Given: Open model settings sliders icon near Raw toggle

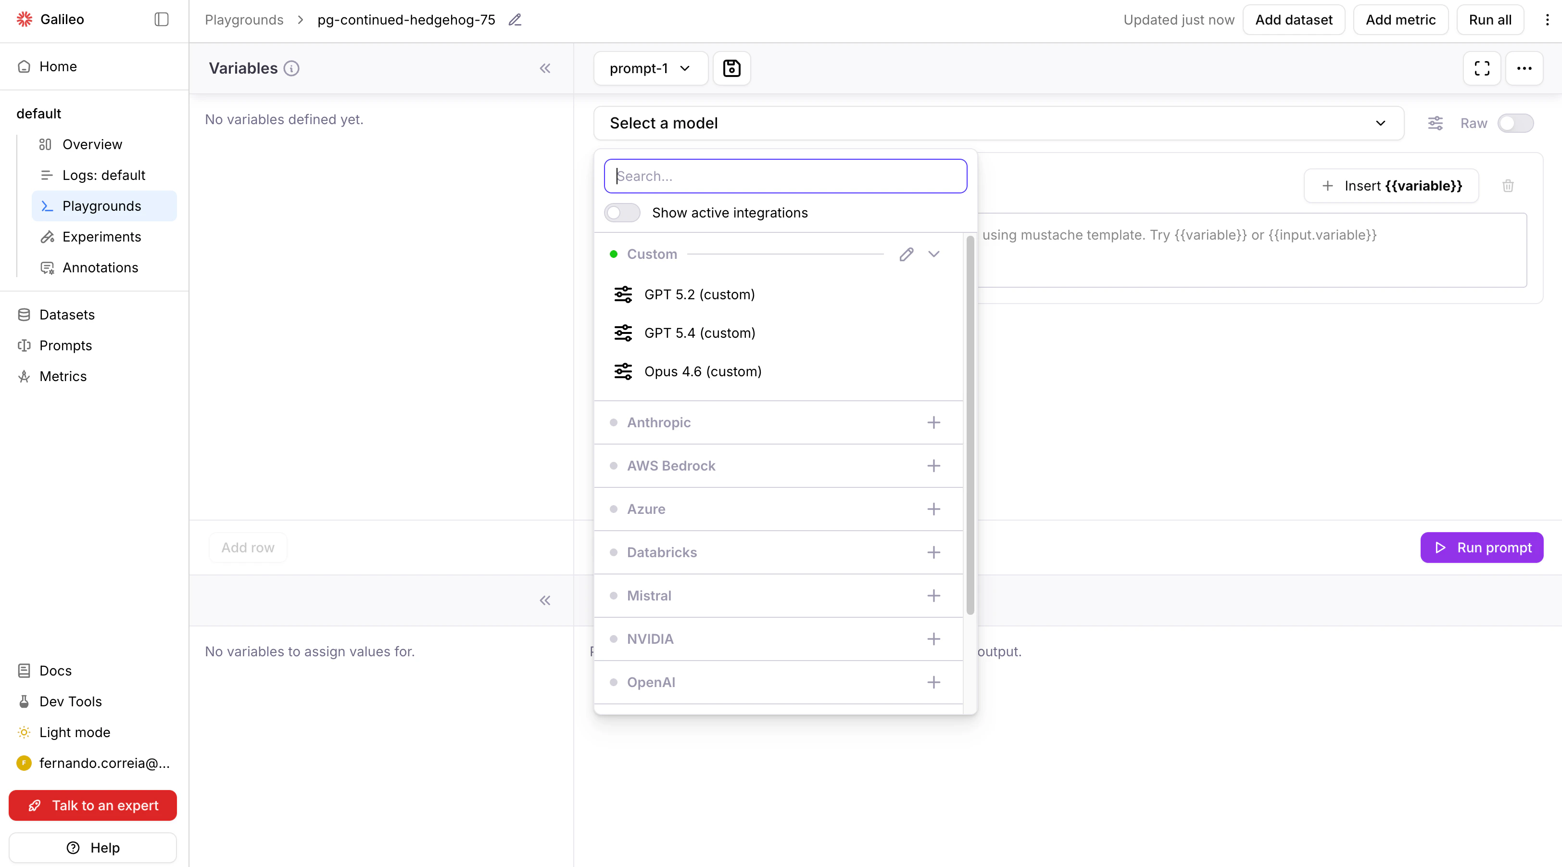Looking at the screenshot, I should pos(1435,123).
